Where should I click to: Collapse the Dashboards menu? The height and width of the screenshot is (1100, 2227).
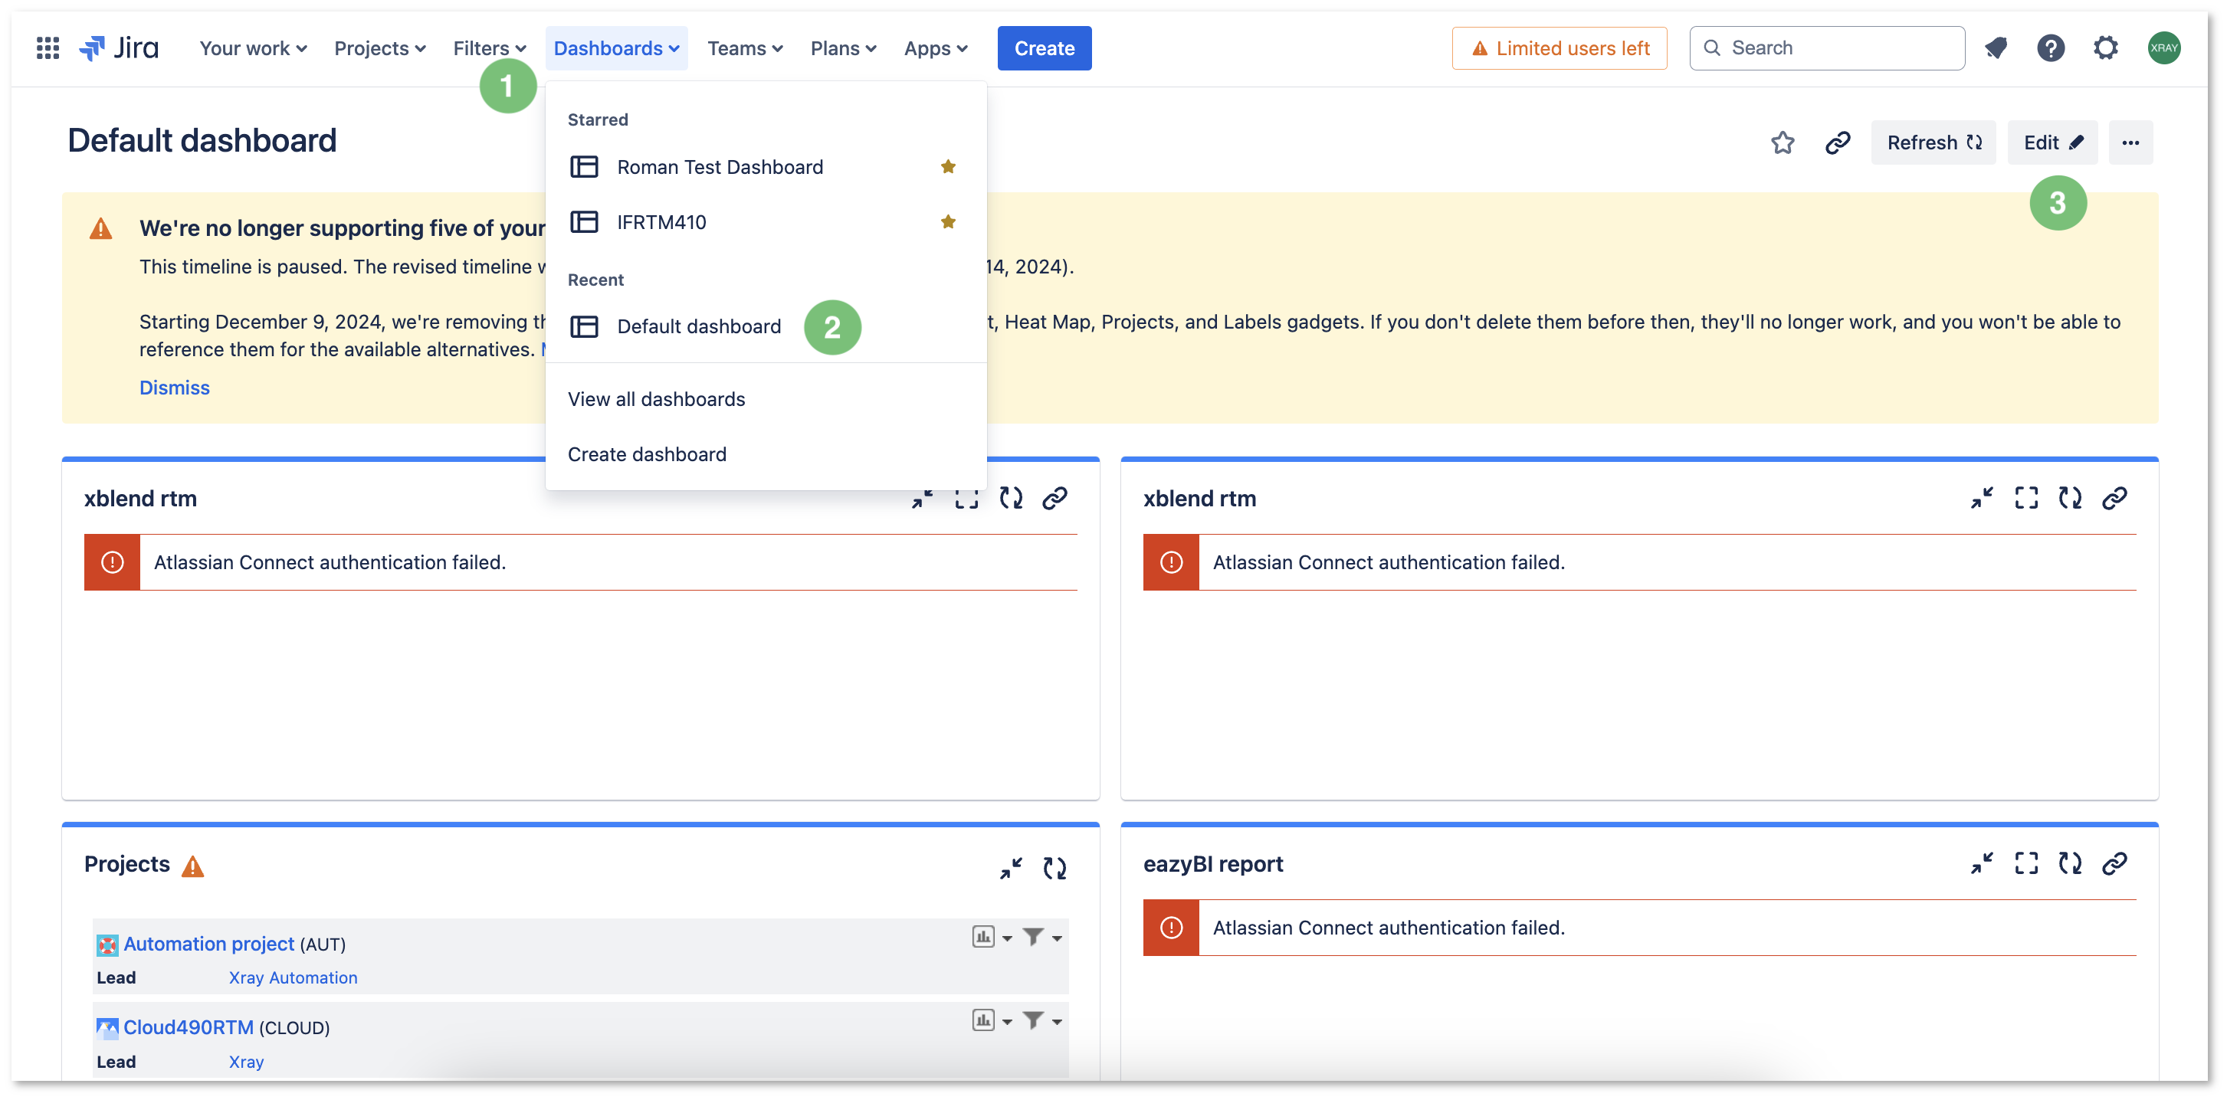(616, 48)
